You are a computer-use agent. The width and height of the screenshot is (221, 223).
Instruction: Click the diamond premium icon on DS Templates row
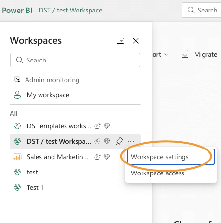[x=107, y=126]
